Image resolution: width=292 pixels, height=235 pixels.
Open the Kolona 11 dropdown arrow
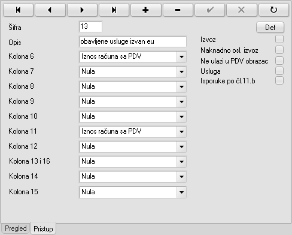click(x=181, y=132)
